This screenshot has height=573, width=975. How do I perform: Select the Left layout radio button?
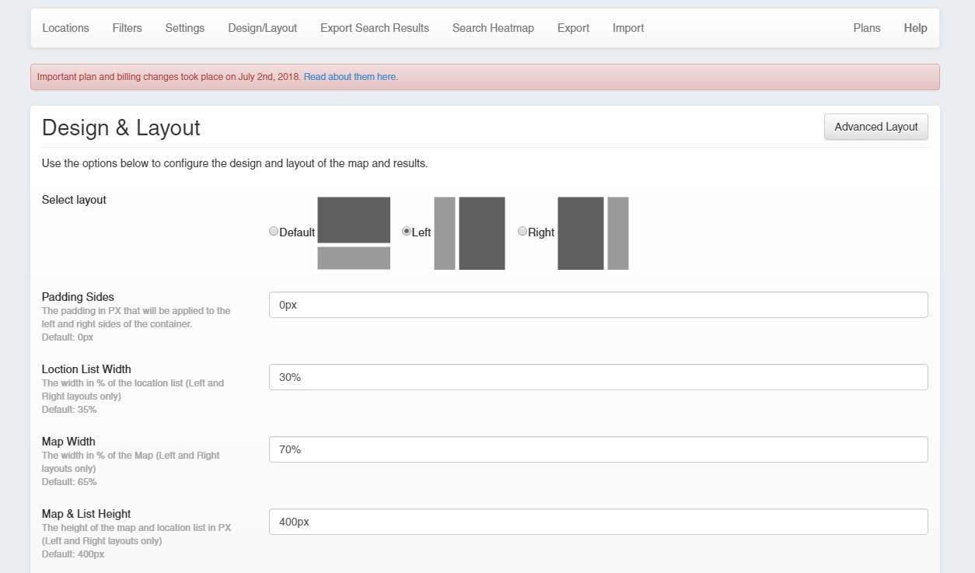407,231
